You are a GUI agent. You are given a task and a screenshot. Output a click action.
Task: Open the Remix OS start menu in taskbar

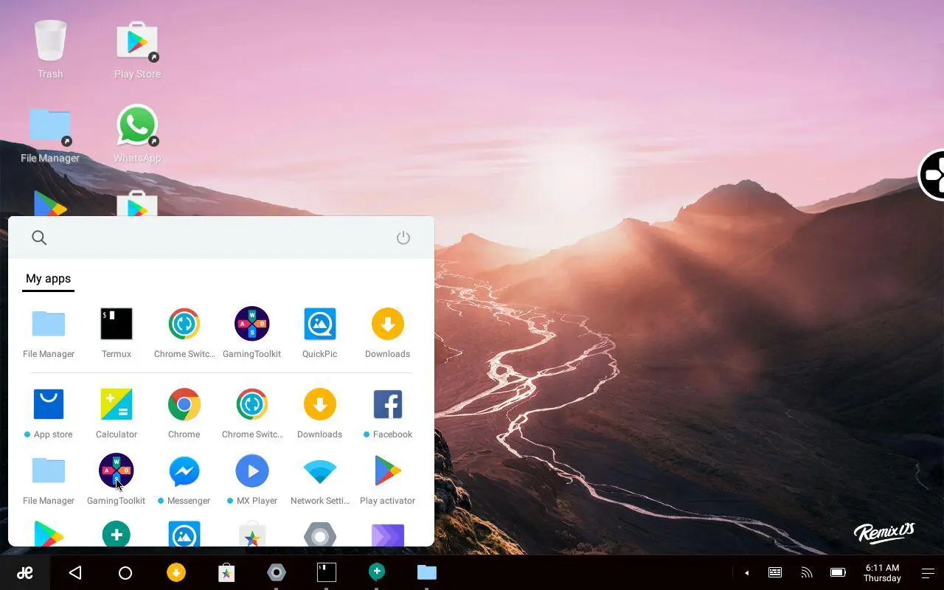(24, 572)
